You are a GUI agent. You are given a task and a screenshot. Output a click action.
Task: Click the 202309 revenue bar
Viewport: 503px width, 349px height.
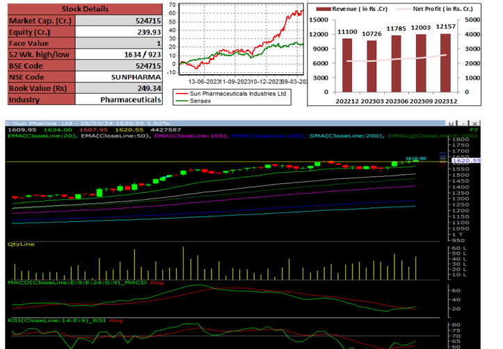pos(421,63)
